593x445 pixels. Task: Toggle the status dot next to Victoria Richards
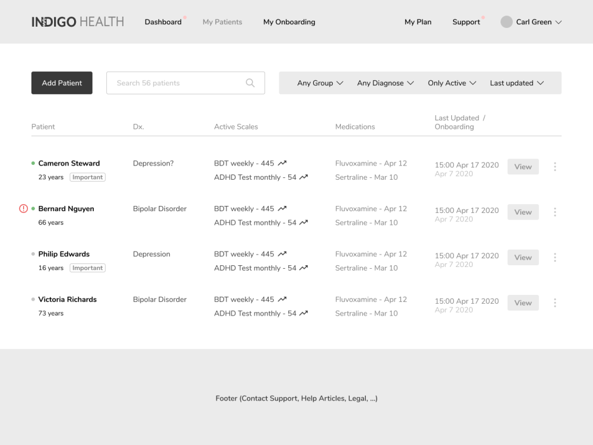tap(31, 299)
